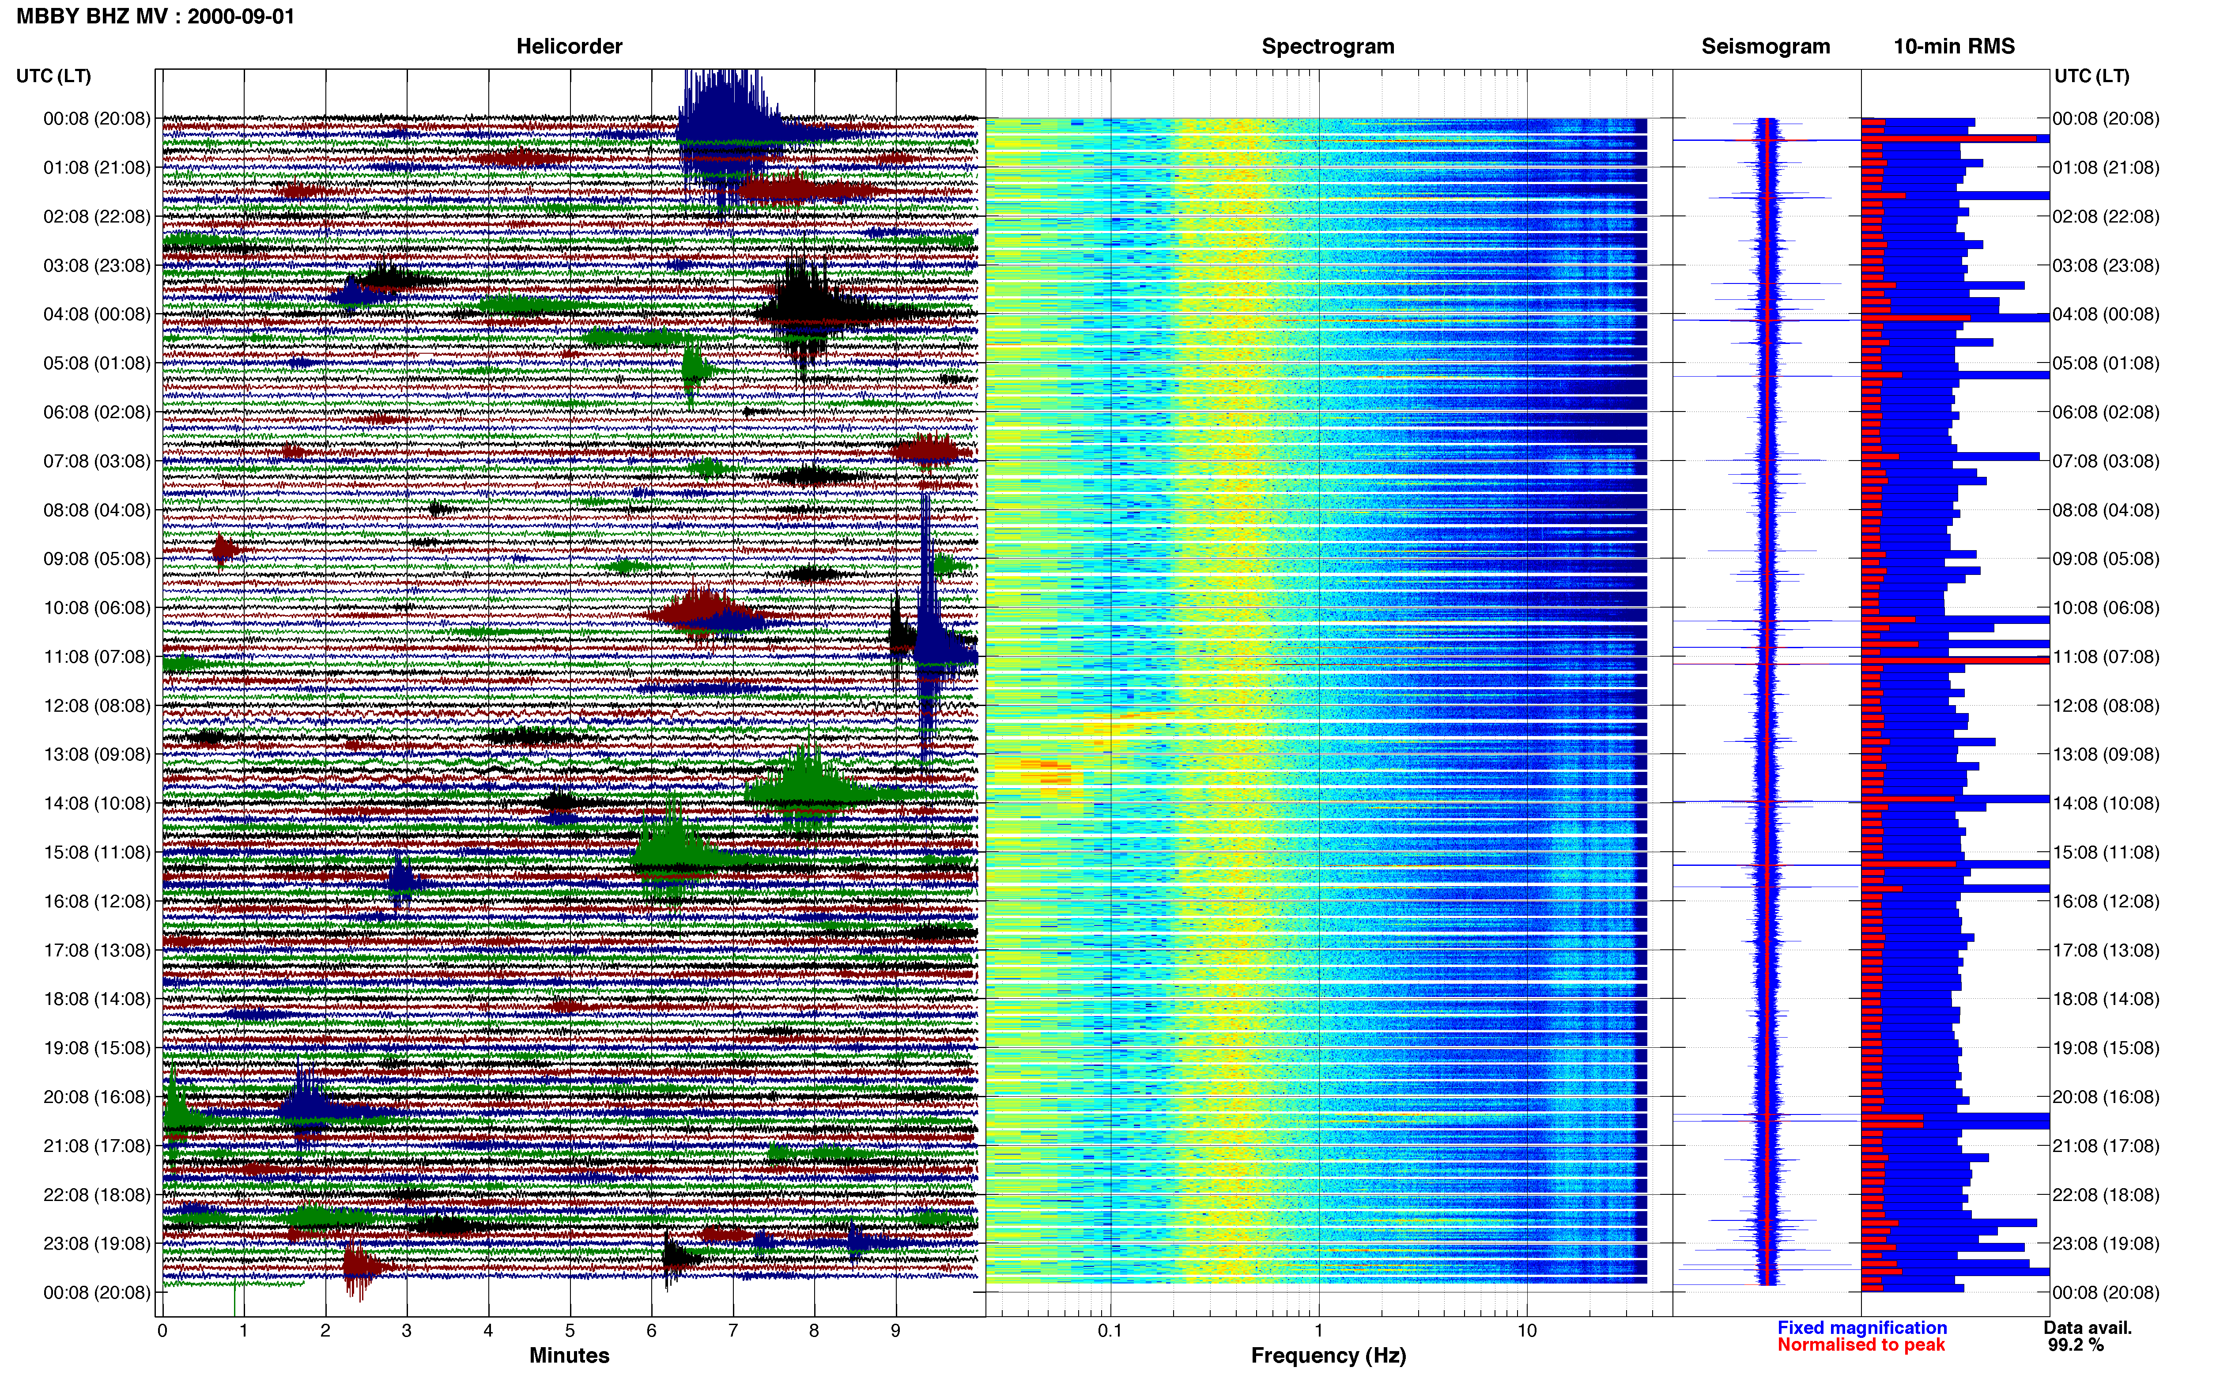Click left time label '12:08 (08:08)'
Image resolution: width=2216 pixels, height=1386 pixels.
point(96,706)
